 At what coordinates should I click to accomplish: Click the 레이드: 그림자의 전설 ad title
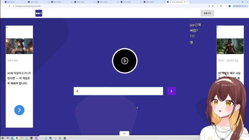pos(228,60)
